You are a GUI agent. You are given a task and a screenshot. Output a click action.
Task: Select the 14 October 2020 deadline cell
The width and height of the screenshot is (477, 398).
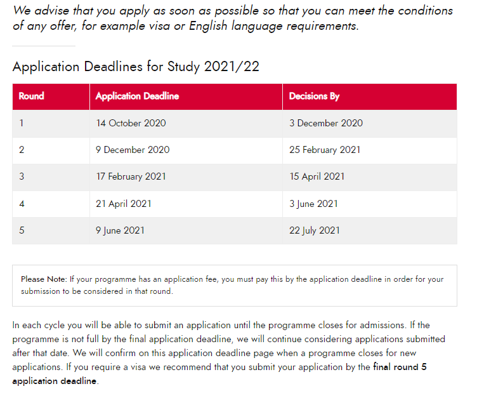186,123
